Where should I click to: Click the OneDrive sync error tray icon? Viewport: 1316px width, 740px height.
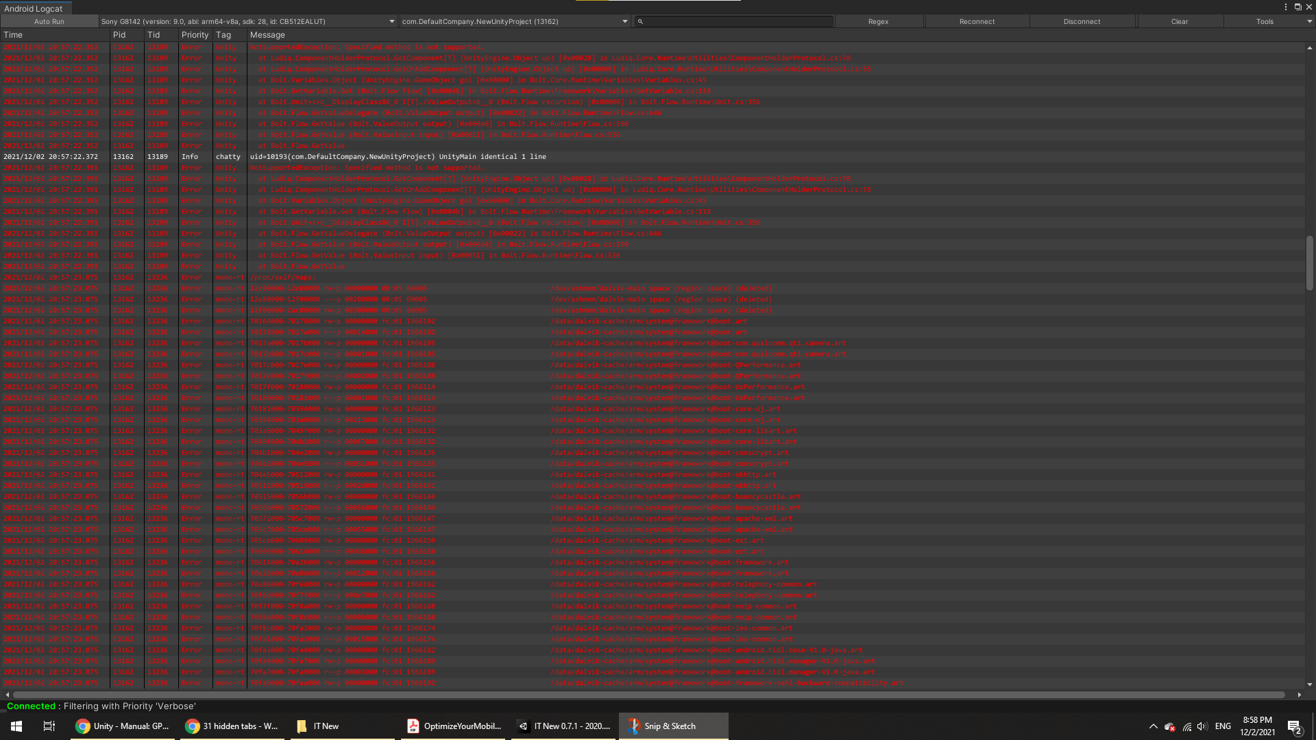click(1170, 726)
